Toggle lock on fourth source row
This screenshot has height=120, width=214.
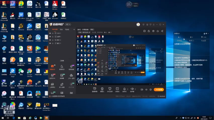(53, 43)
